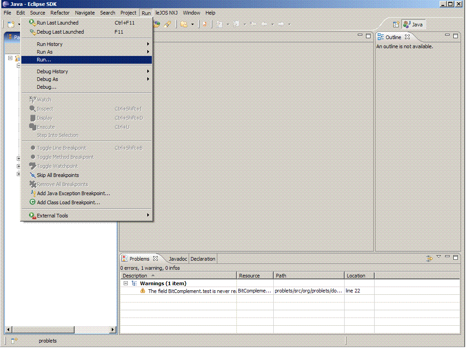Choose Run Last Launched

pyautogui.click(x=86, y=23)
